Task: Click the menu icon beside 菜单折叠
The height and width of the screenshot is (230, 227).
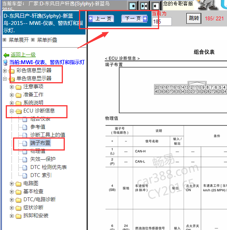Action: point(33,40)
